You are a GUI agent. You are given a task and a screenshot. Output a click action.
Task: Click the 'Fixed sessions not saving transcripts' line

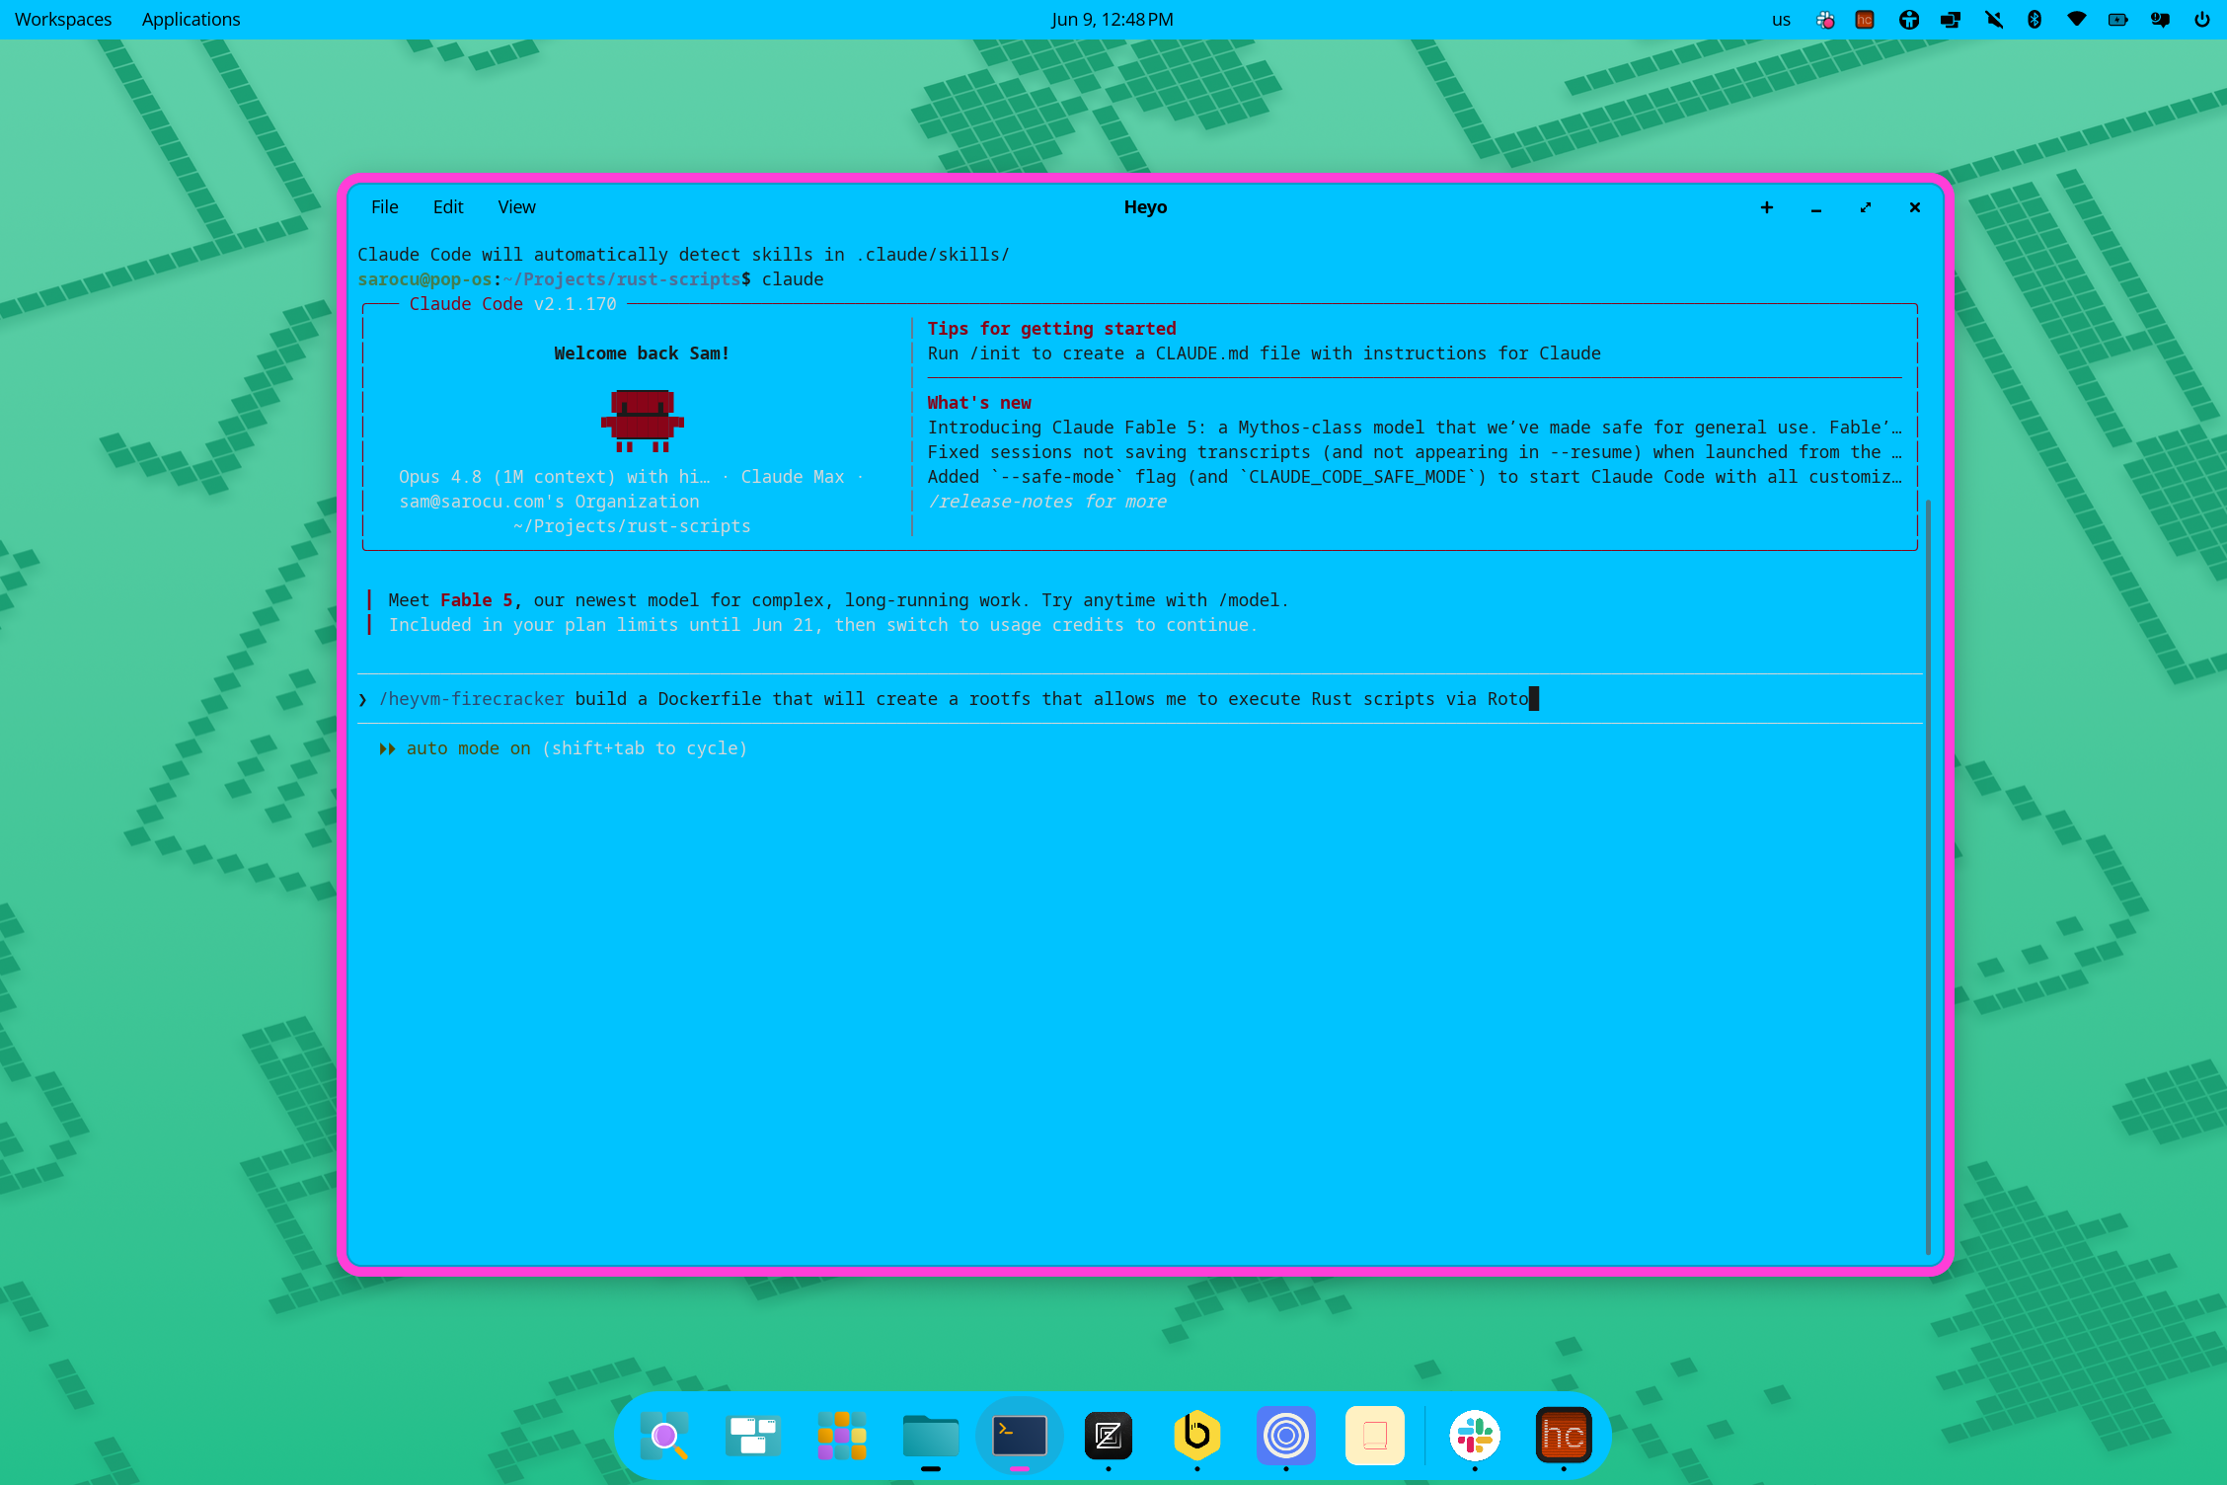(x=1415, y=452)
